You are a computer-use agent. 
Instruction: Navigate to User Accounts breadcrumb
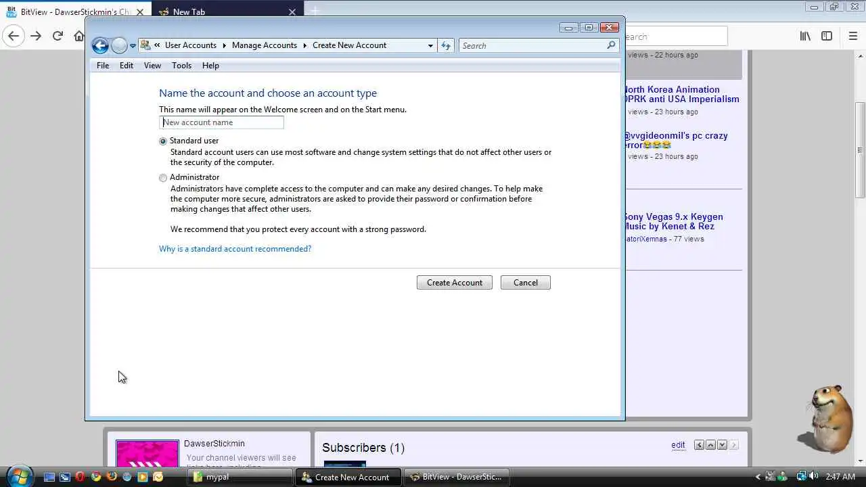(191, 45)
